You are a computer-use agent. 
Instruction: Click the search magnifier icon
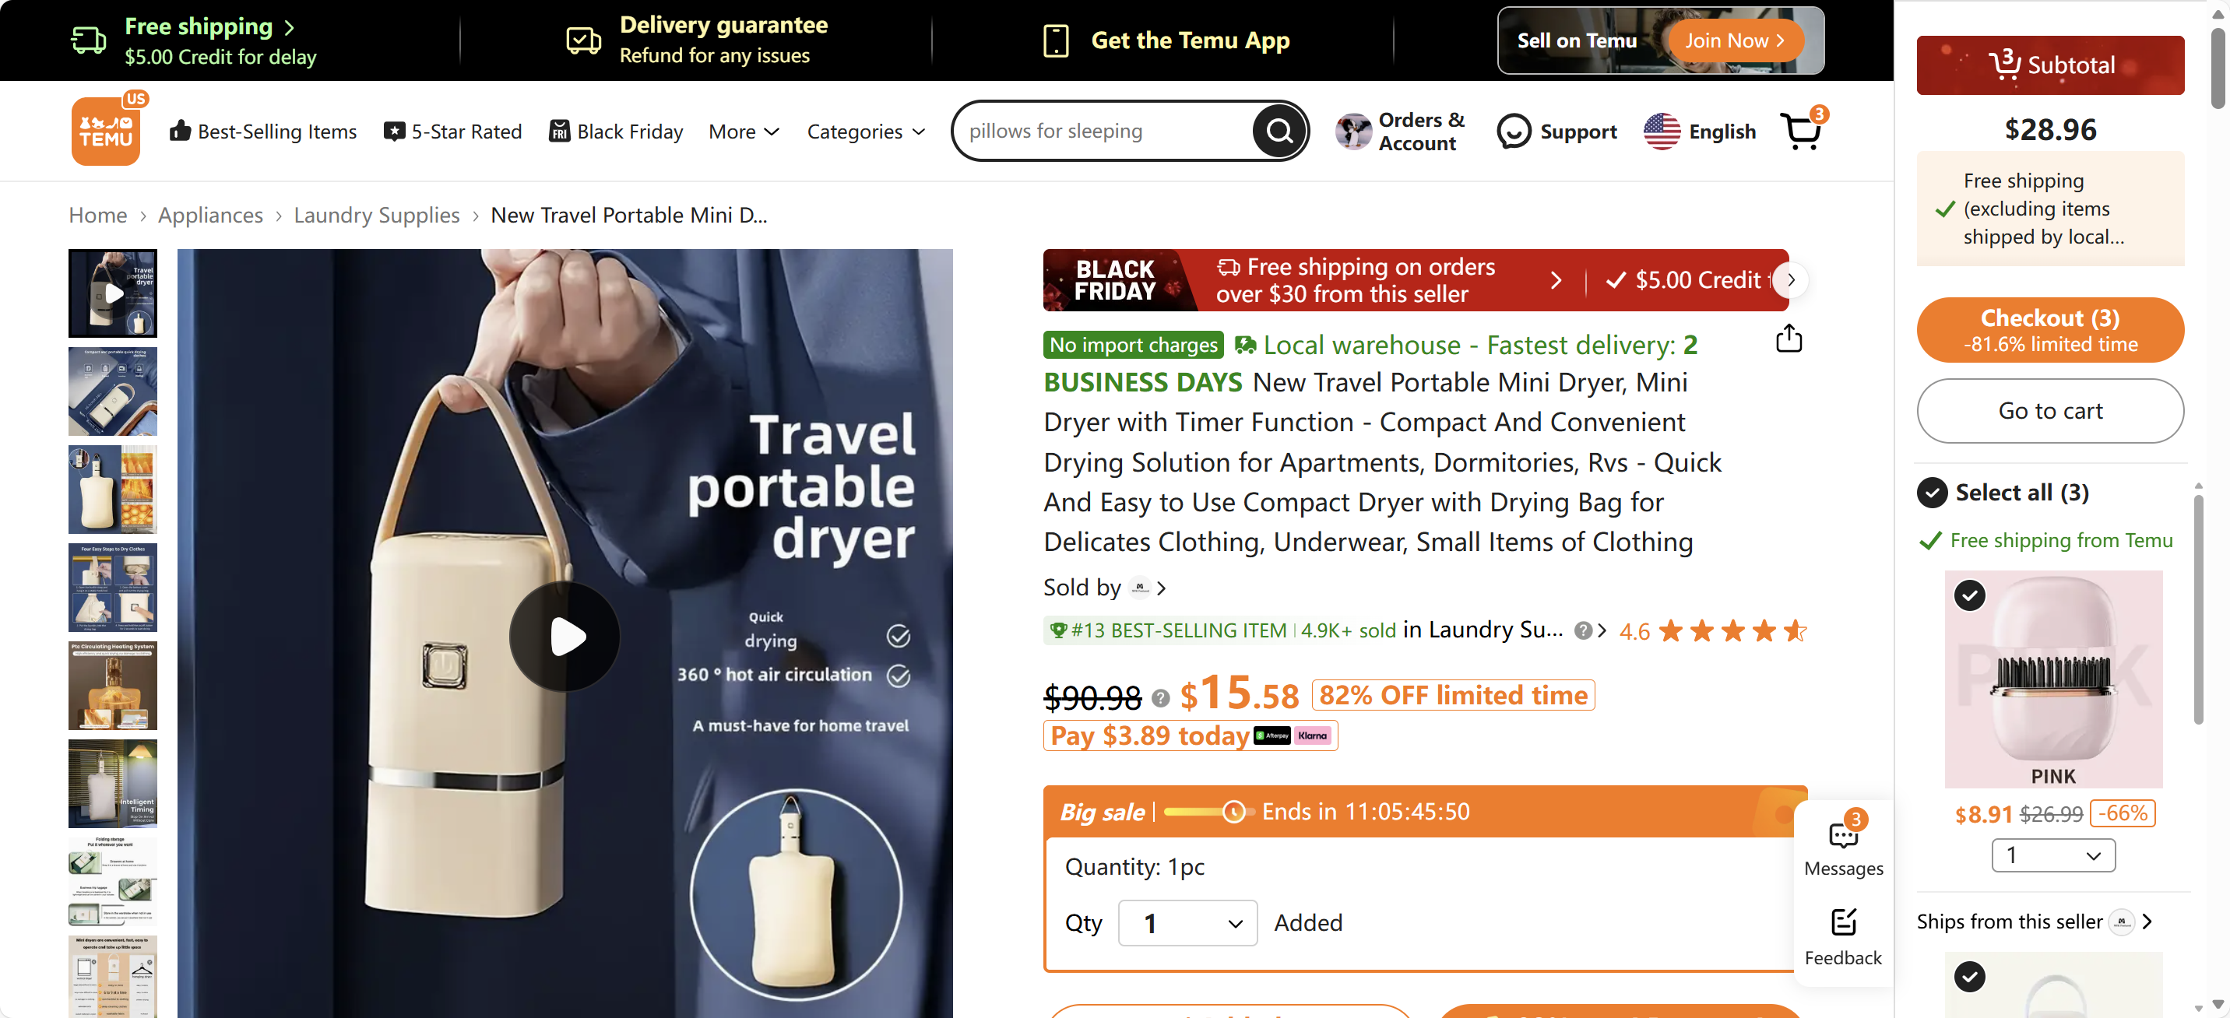pos(1279,131)
